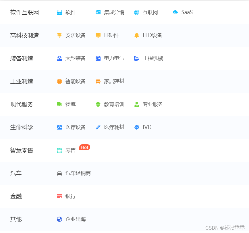Select the 智慧零售 category heading
Screen dimensions: 249x233
(22, 150)
